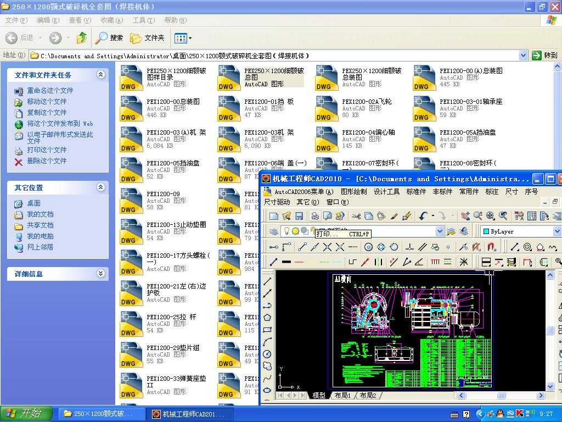Open the address bar dropdown in Explorer

(523, 55)
